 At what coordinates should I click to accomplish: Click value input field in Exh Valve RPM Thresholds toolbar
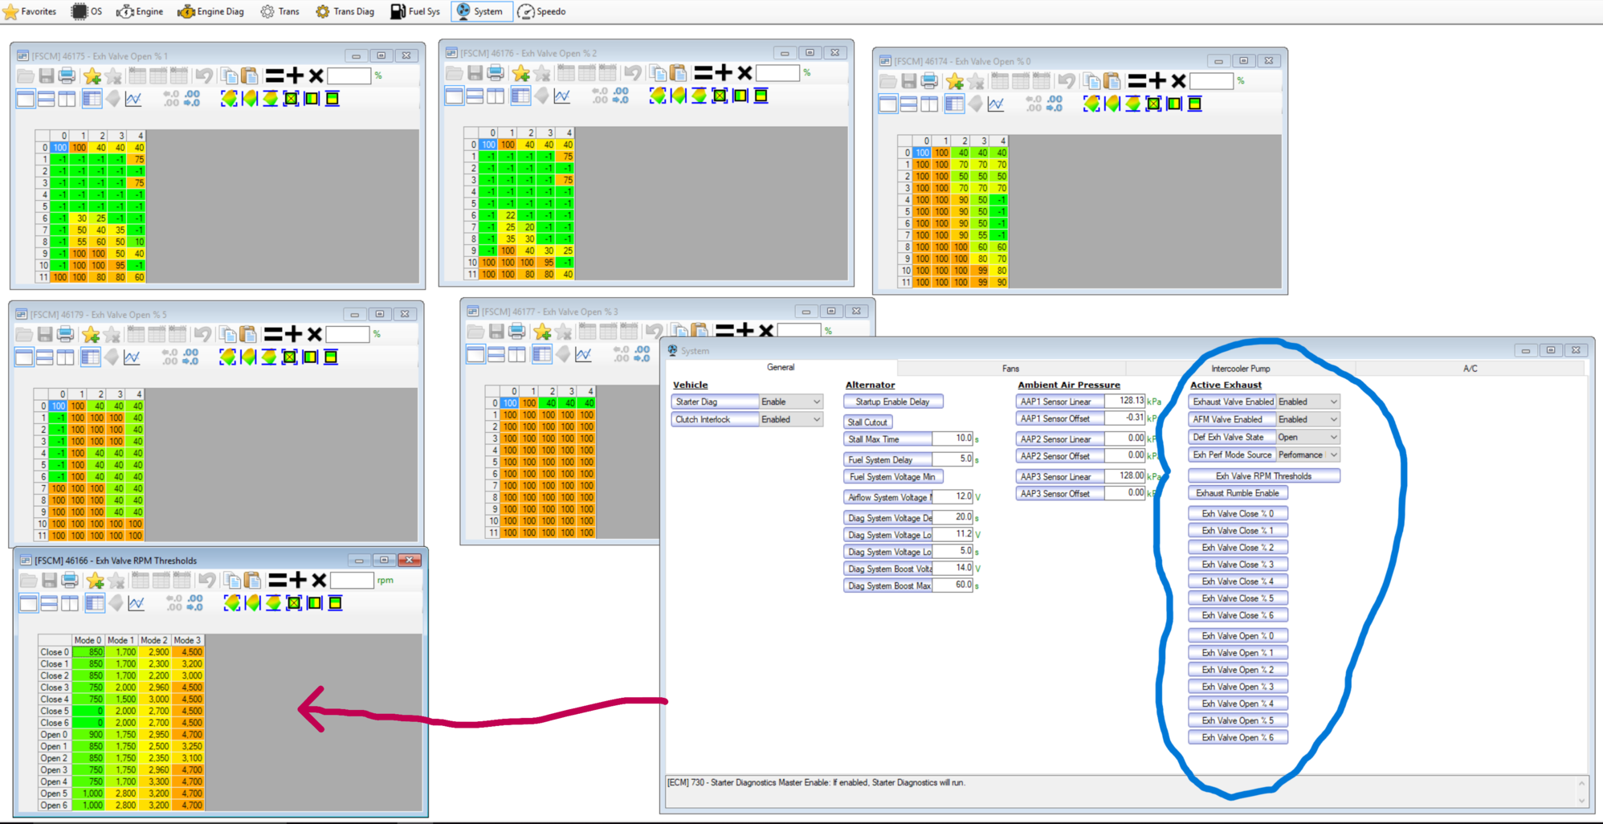(351, 580)
